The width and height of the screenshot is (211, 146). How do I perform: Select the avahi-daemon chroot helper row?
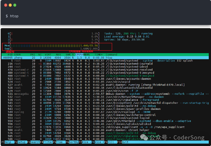(x=105, y=130)
